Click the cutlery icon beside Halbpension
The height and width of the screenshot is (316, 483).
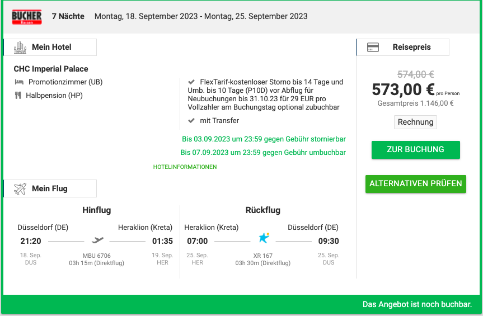coord(18,96)
